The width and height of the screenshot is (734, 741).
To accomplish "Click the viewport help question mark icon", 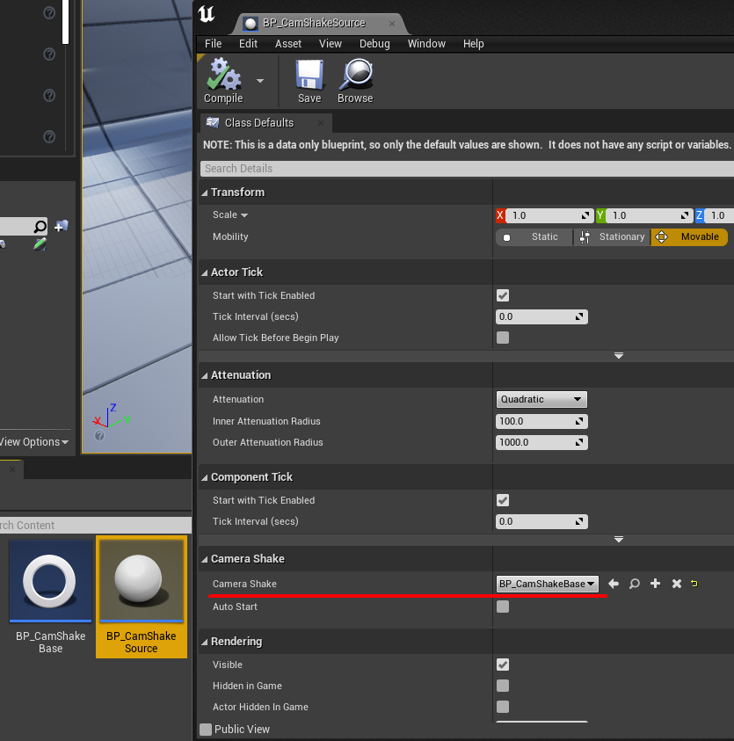I will (99, 436).
